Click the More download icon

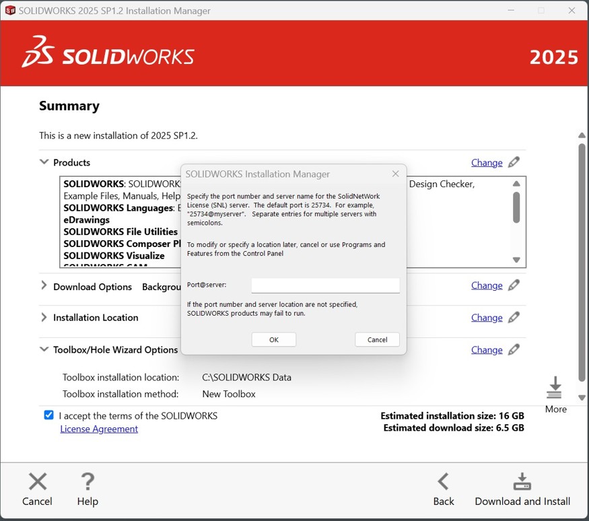555,387
